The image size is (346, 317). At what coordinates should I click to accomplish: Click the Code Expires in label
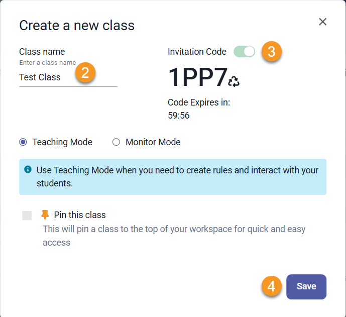tap(199, 103)
